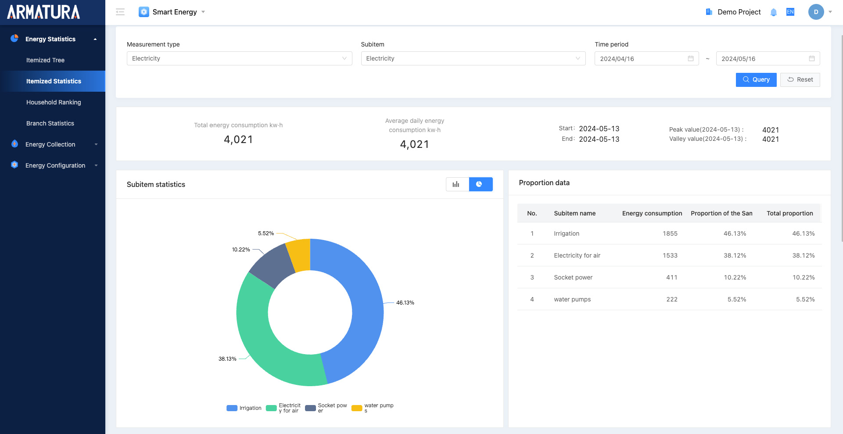This screenshot has width=843, height=434.
Task: Click the Smart Energy app logo icon
Action: [143, 12]
